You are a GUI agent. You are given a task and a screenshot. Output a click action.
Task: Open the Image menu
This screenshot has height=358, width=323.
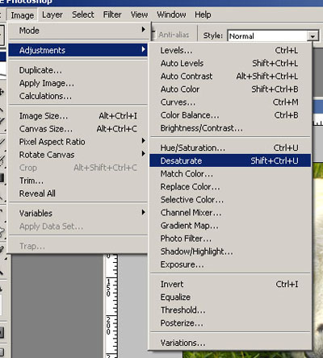click(23, 15)
